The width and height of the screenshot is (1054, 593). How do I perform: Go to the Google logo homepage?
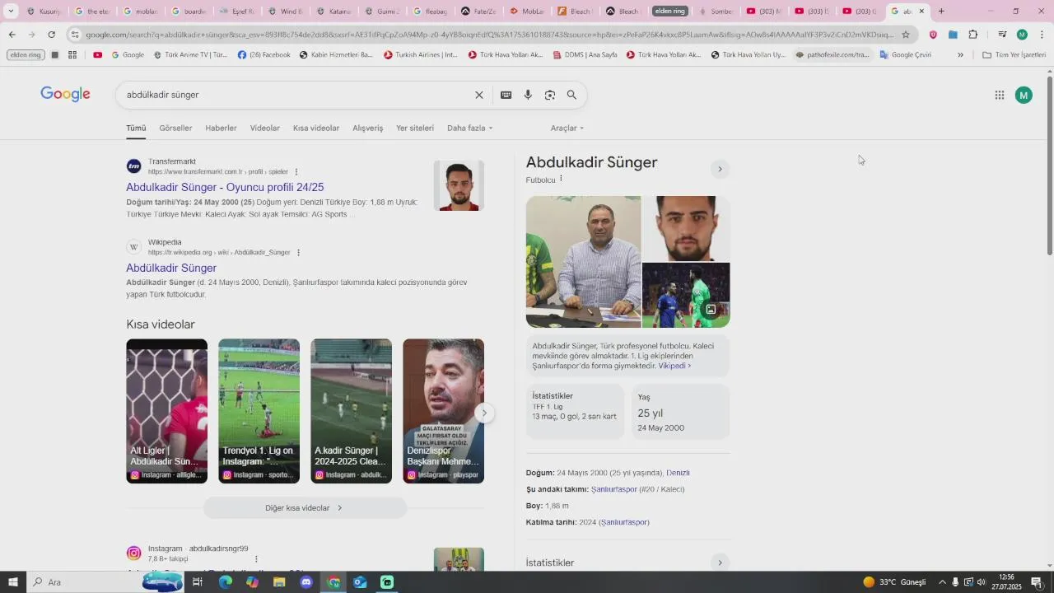[x=65, y=94]
